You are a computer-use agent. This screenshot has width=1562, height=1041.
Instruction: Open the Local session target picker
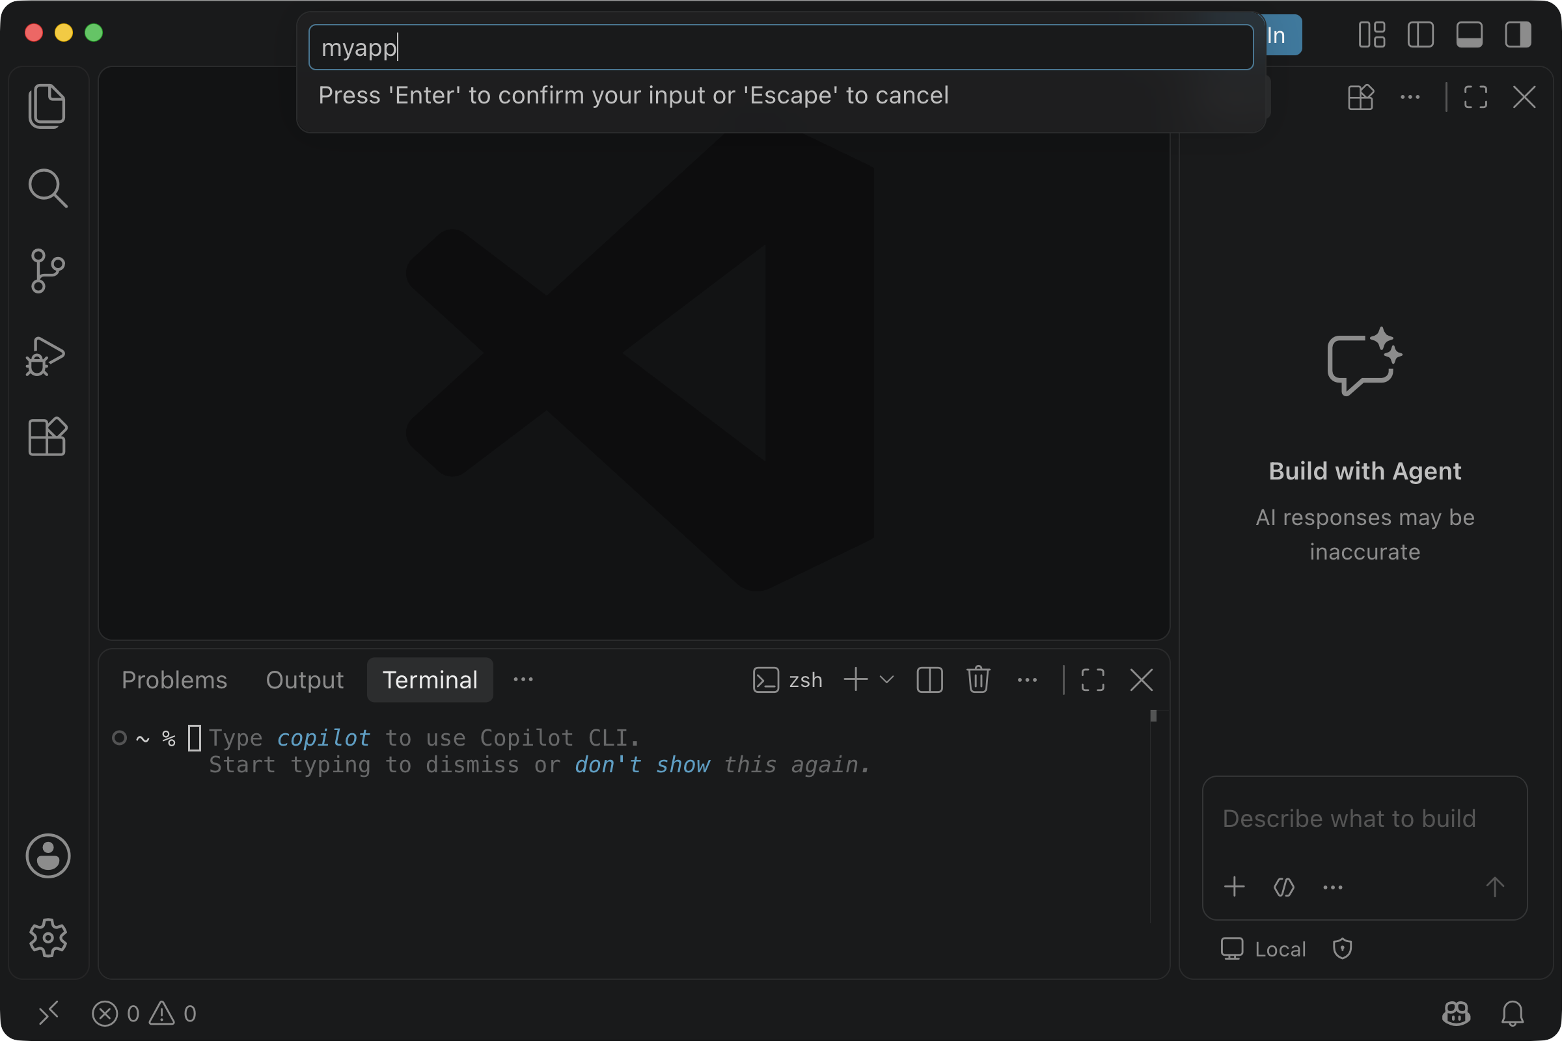(x=1263, y=949)
